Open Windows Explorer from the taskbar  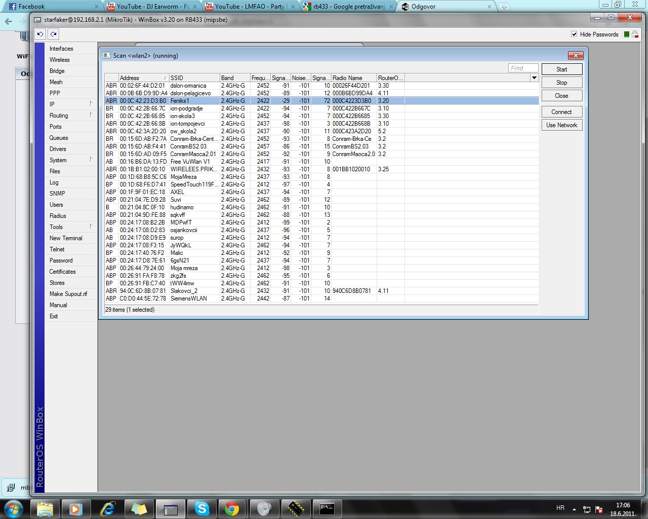[45, 508]
